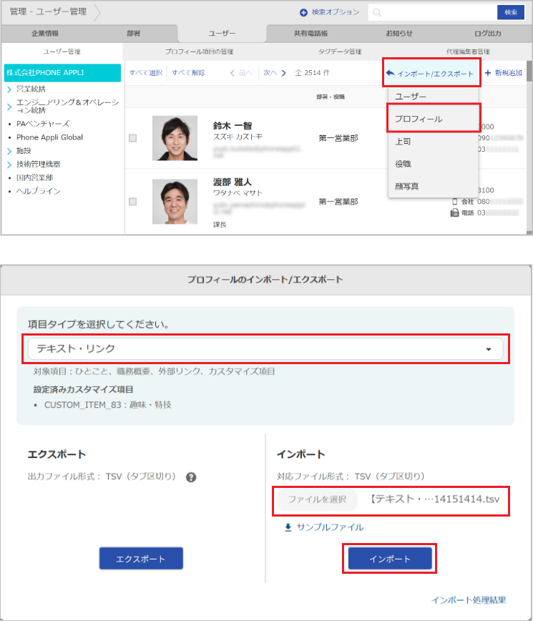The height and width of the screenshot is (621, 533).
Task: Open the 共有電話帳 tab
Action: (x=310, y=34)
